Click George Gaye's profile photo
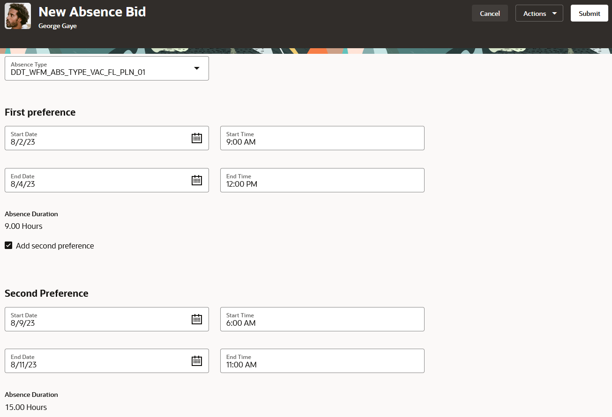The image size is (612, 417). click(x=18, y=16)
